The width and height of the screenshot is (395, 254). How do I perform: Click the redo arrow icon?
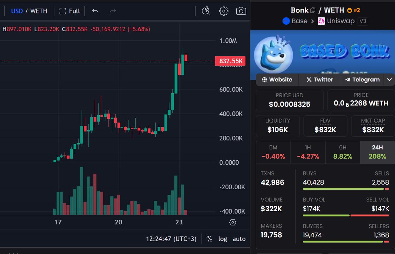[x=113, y=11]
